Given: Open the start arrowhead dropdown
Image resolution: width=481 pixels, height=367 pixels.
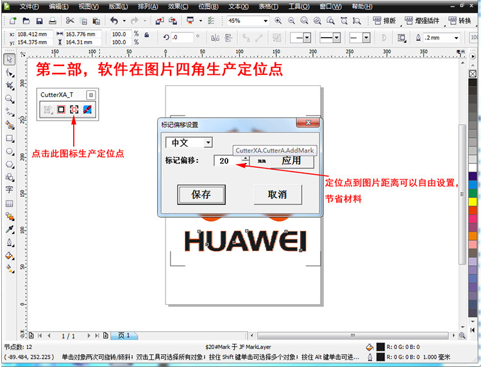Looking at the screenshot, I should pos(307,38).
